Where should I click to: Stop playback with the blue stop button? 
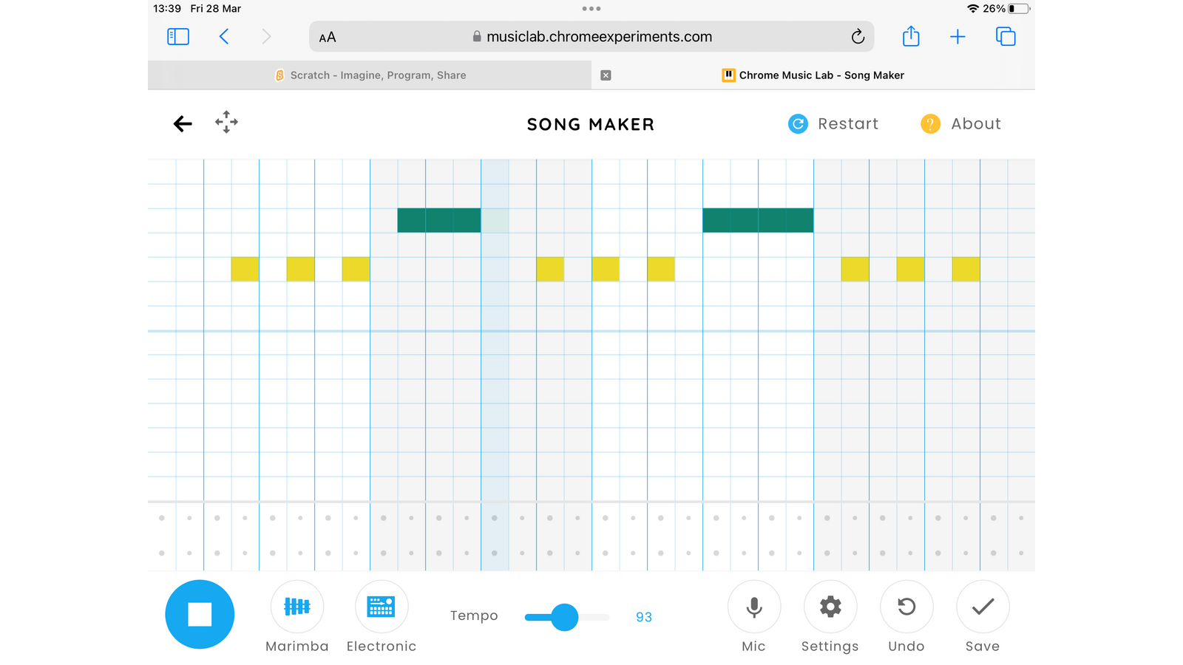pos(200,614)
